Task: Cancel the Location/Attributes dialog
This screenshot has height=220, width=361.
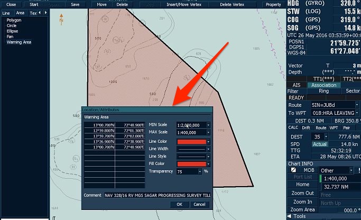Action: (199, 204)
